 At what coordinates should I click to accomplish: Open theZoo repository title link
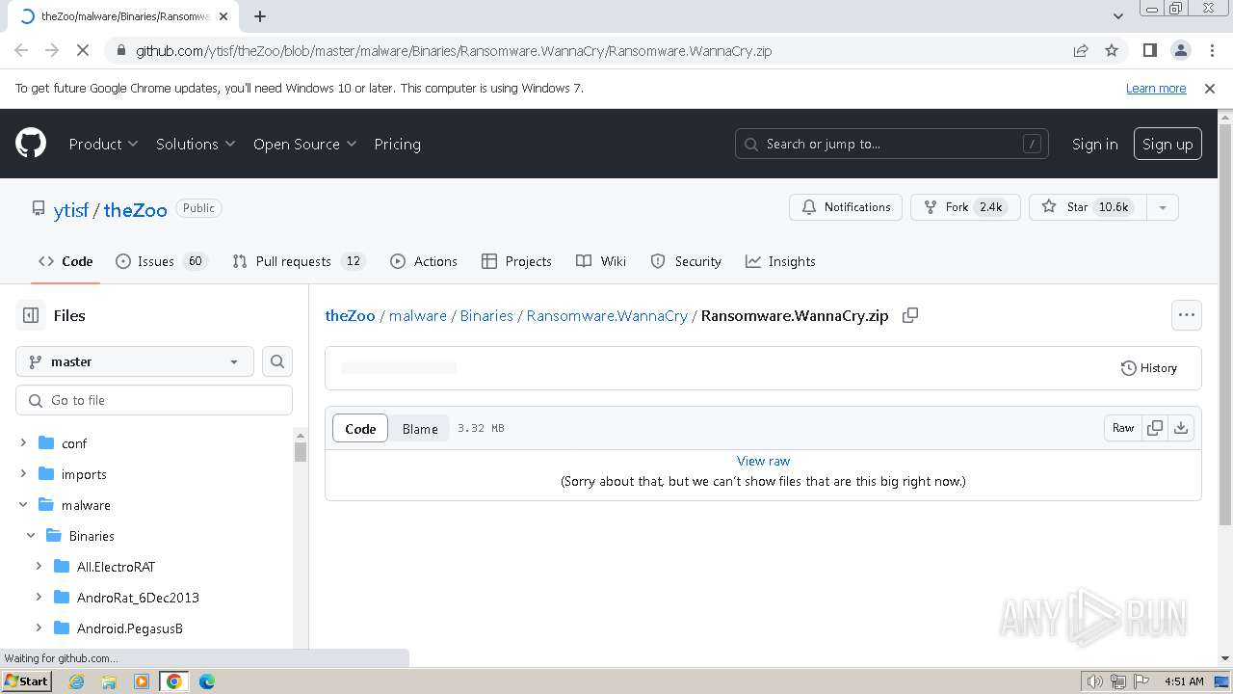tap(135, 209)
